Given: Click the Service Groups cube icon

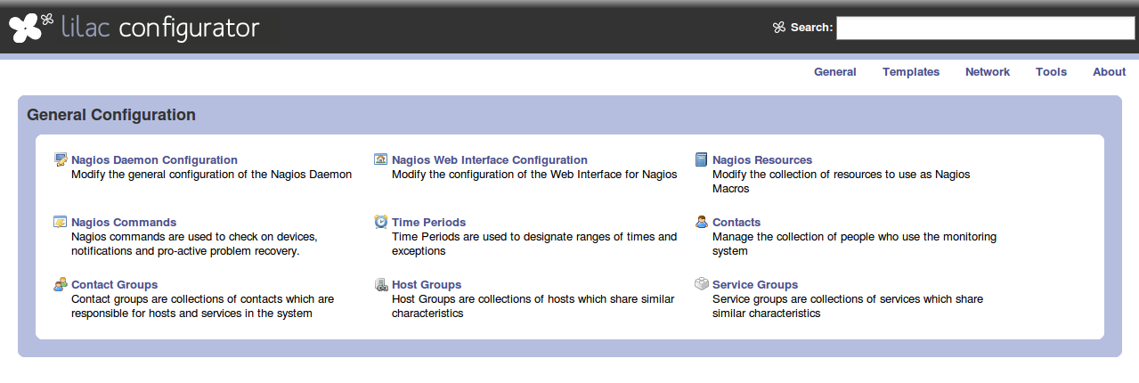Looking at the screenshot, I should click(702, 284).
